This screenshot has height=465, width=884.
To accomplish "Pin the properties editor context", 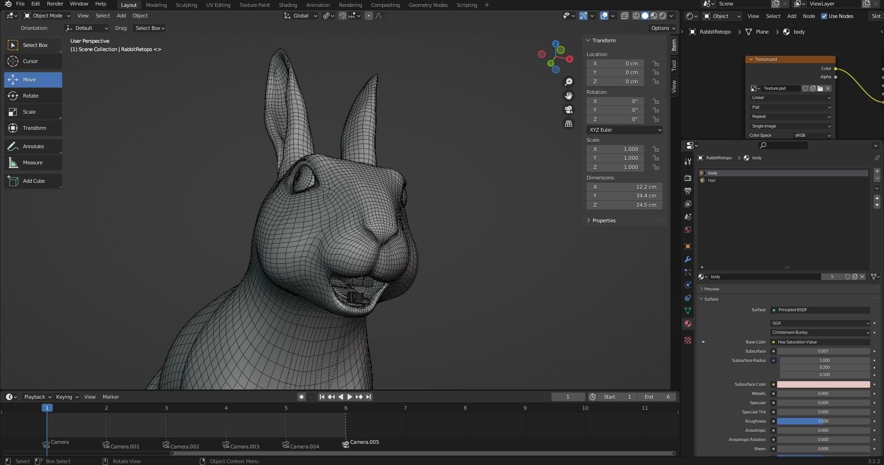I will [877, 158].
